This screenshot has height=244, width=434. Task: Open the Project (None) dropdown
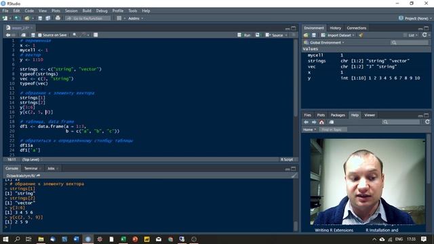[x=415, y=18]
